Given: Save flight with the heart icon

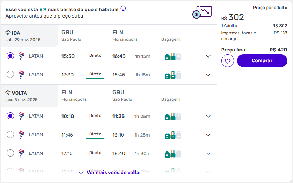Looking at the screenshot, I should coord(228,61).
